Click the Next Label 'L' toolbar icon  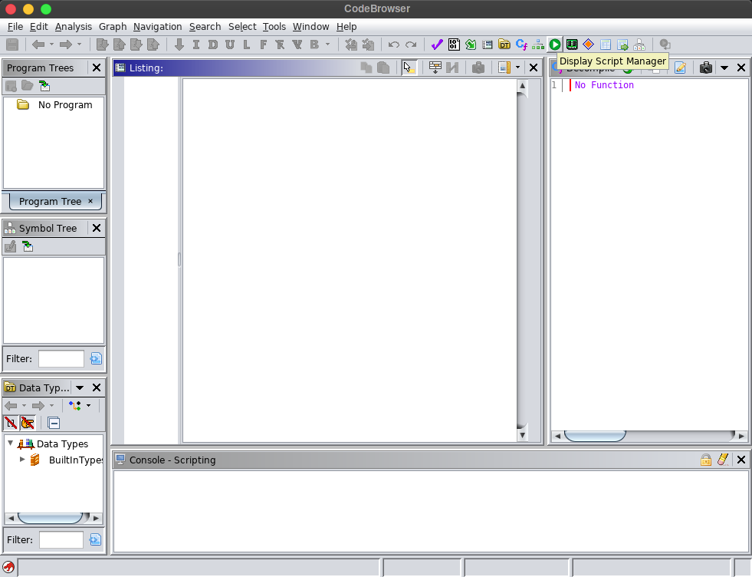point(247,45)
